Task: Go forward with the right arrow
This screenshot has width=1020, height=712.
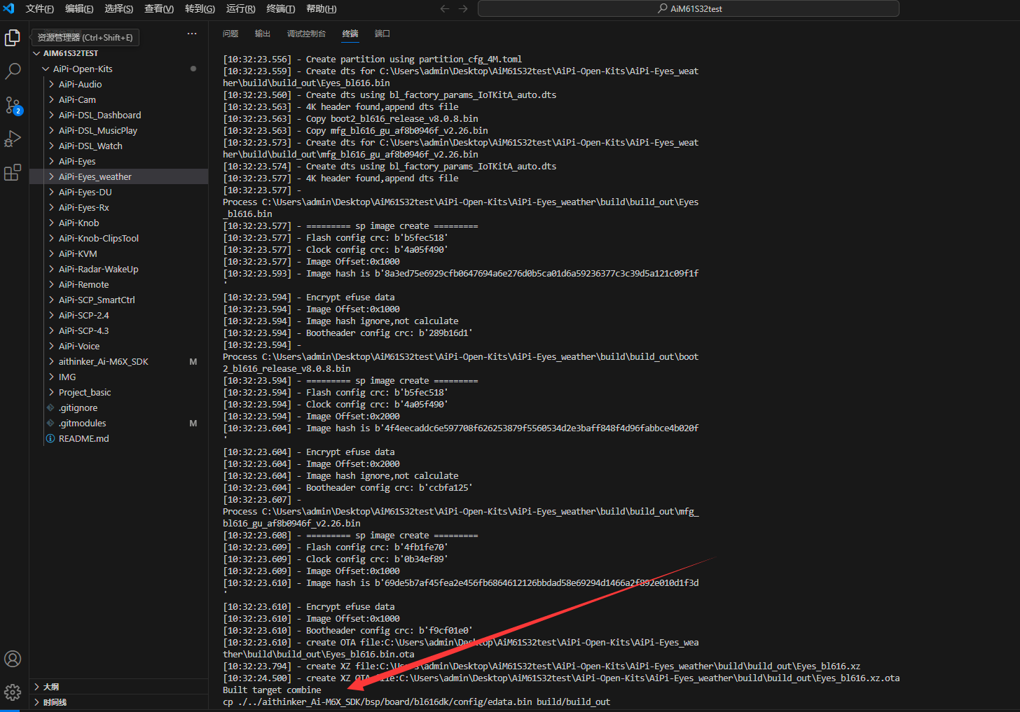Action: 463,8
